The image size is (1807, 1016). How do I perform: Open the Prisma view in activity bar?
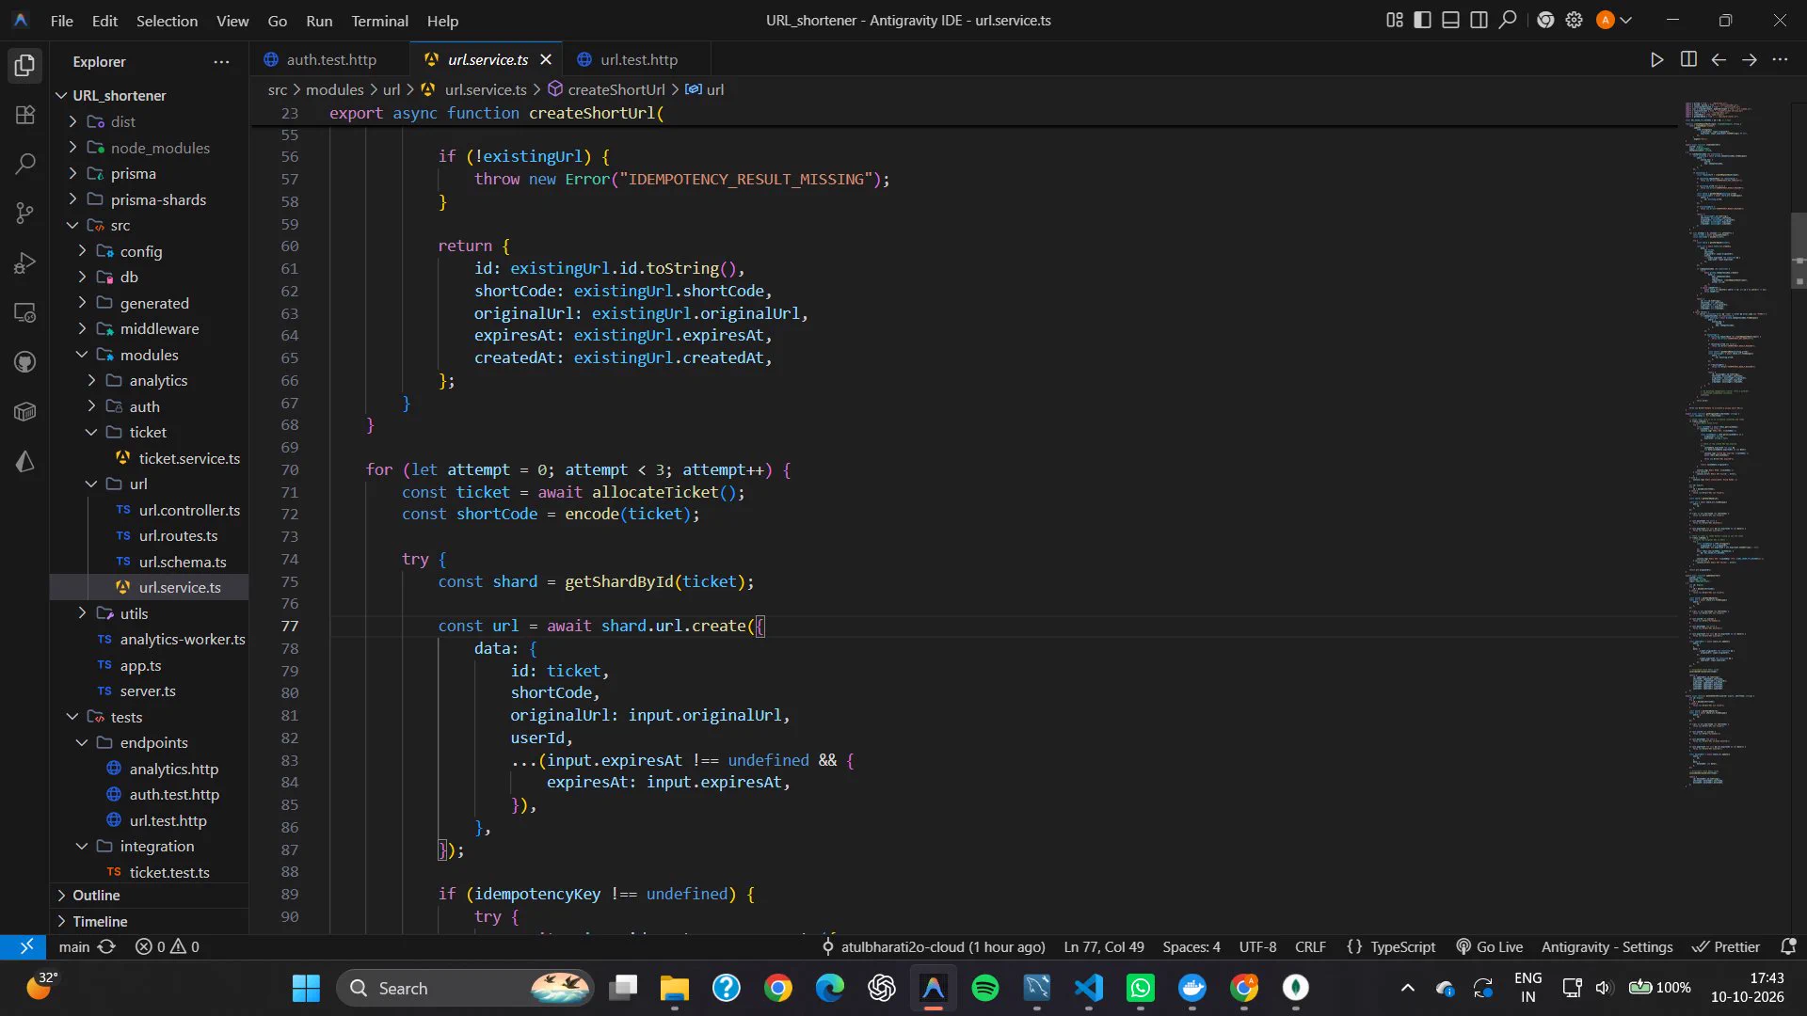(x=25, y=462)
